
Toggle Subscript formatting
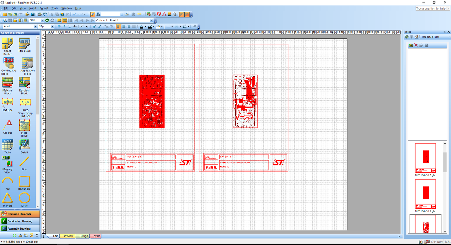click(87, 26)
